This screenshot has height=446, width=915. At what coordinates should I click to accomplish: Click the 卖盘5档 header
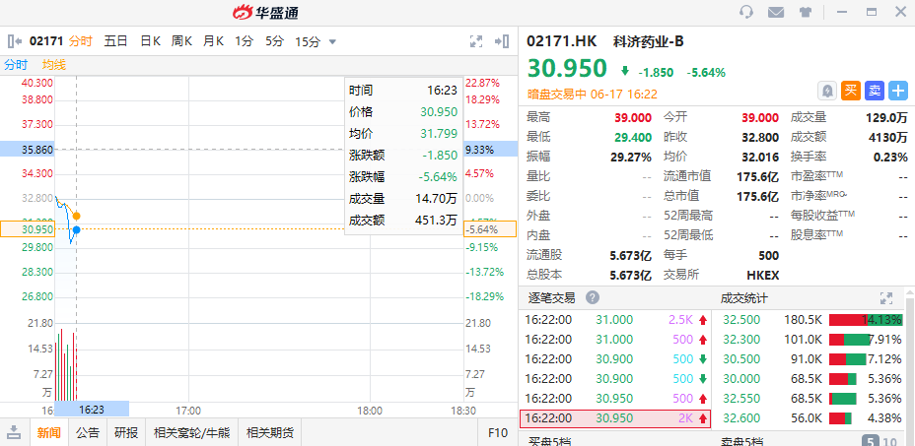tap(741, 441)
